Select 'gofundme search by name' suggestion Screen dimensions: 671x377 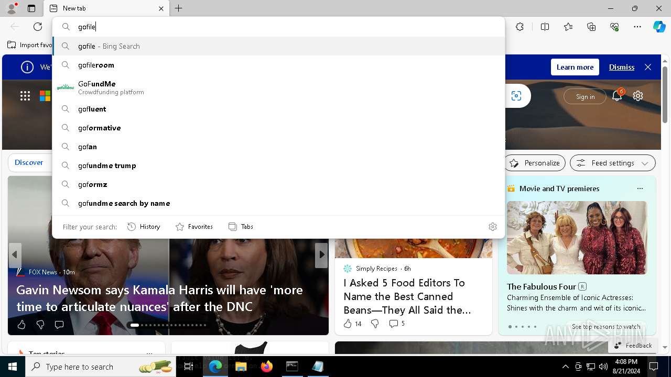tap(278, 203)
